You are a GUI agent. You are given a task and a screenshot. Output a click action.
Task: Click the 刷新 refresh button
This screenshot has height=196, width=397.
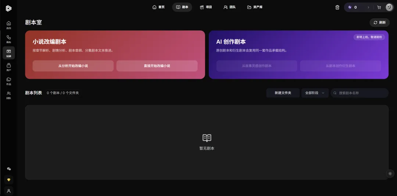(x=379, y=22)
